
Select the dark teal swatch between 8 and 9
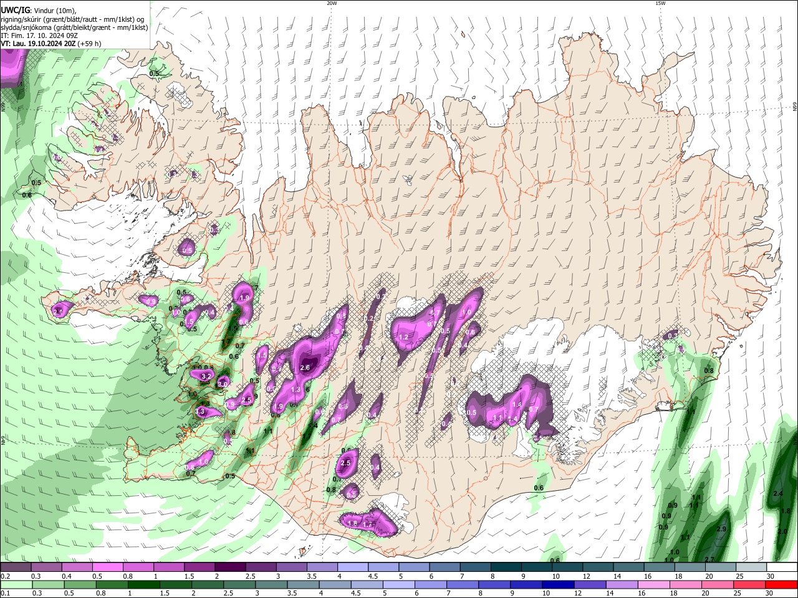coord(506,567)
